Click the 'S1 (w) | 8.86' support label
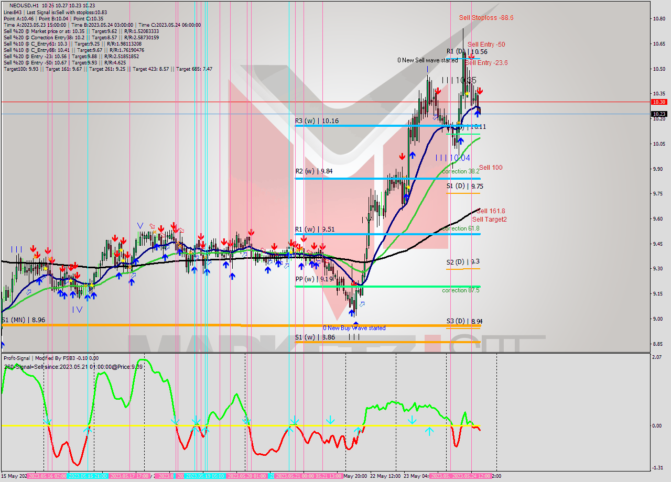The image size is (671, 482). (314, 337)
